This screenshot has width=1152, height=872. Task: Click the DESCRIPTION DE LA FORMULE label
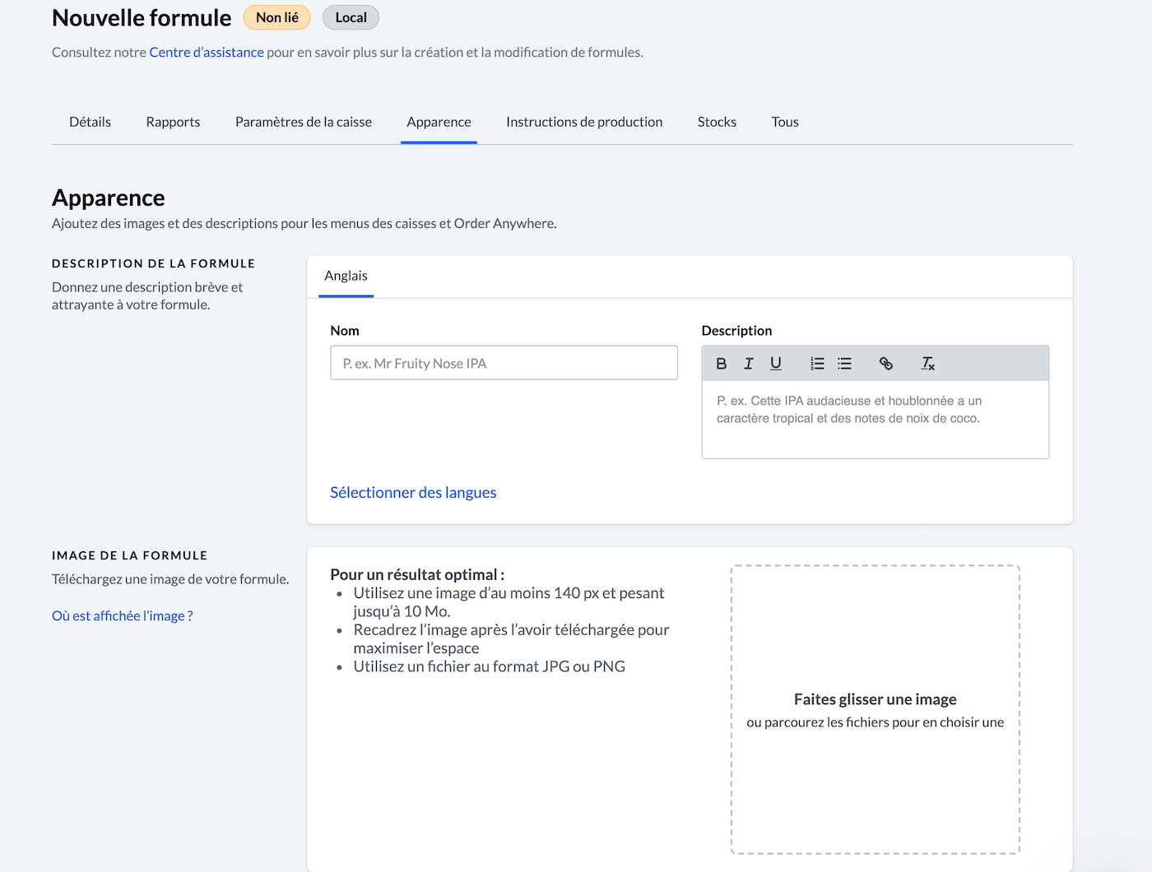pyautogui.click(x=153, y=263)
